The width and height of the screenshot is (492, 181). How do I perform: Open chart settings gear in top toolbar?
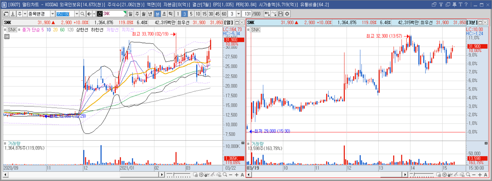[x=287, y=14]
